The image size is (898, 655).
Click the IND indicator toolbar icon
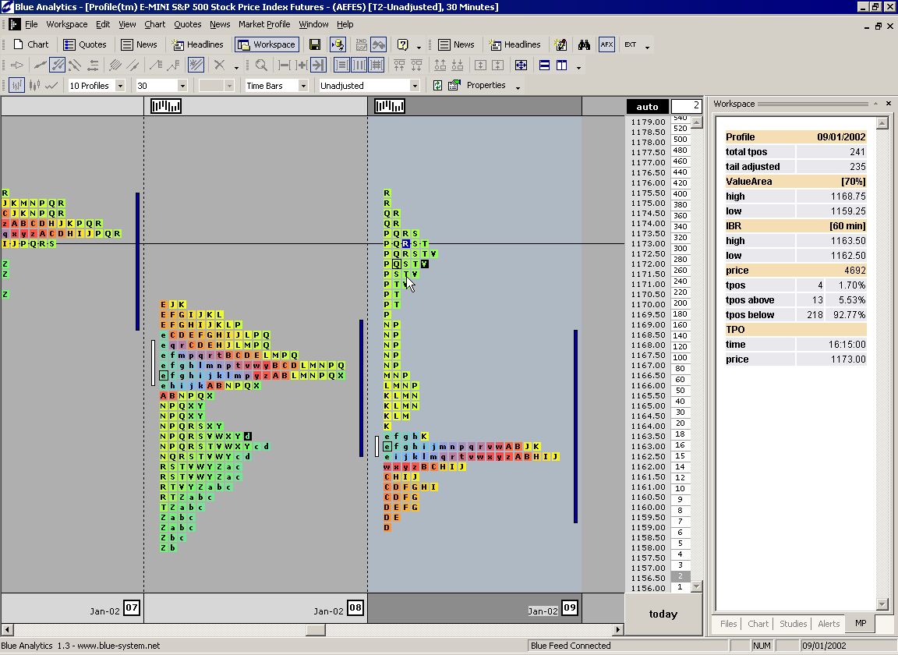pyautogui.click(x=360, y=44)
